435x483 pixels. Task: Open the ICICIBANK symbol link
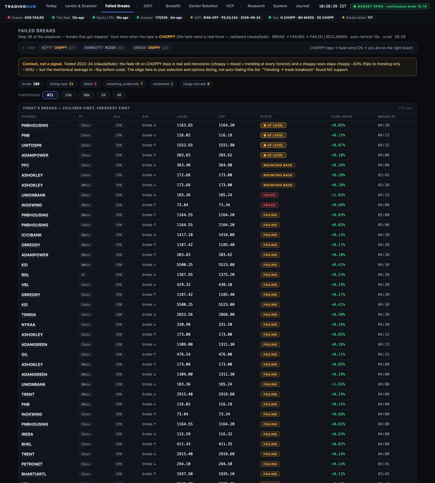32,235
